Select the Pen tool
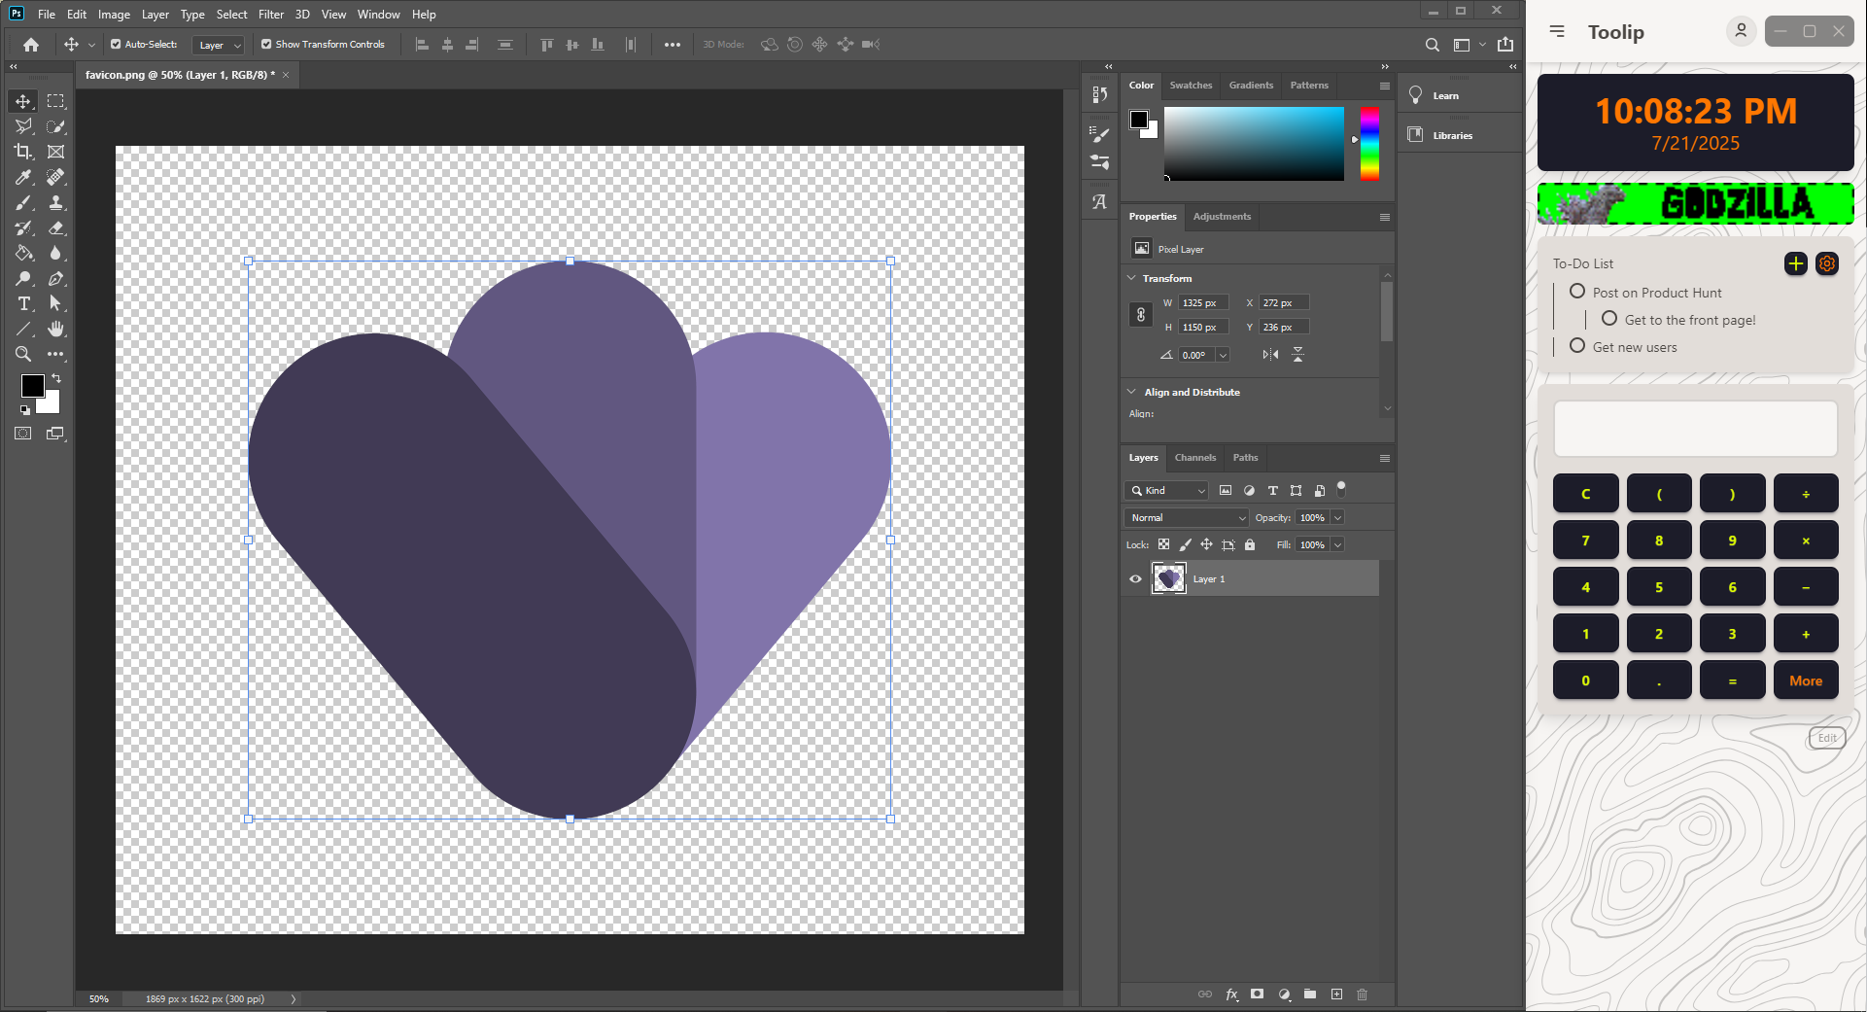The width and height of the screenshot is (1867, 1012). (x=56, y=279)
